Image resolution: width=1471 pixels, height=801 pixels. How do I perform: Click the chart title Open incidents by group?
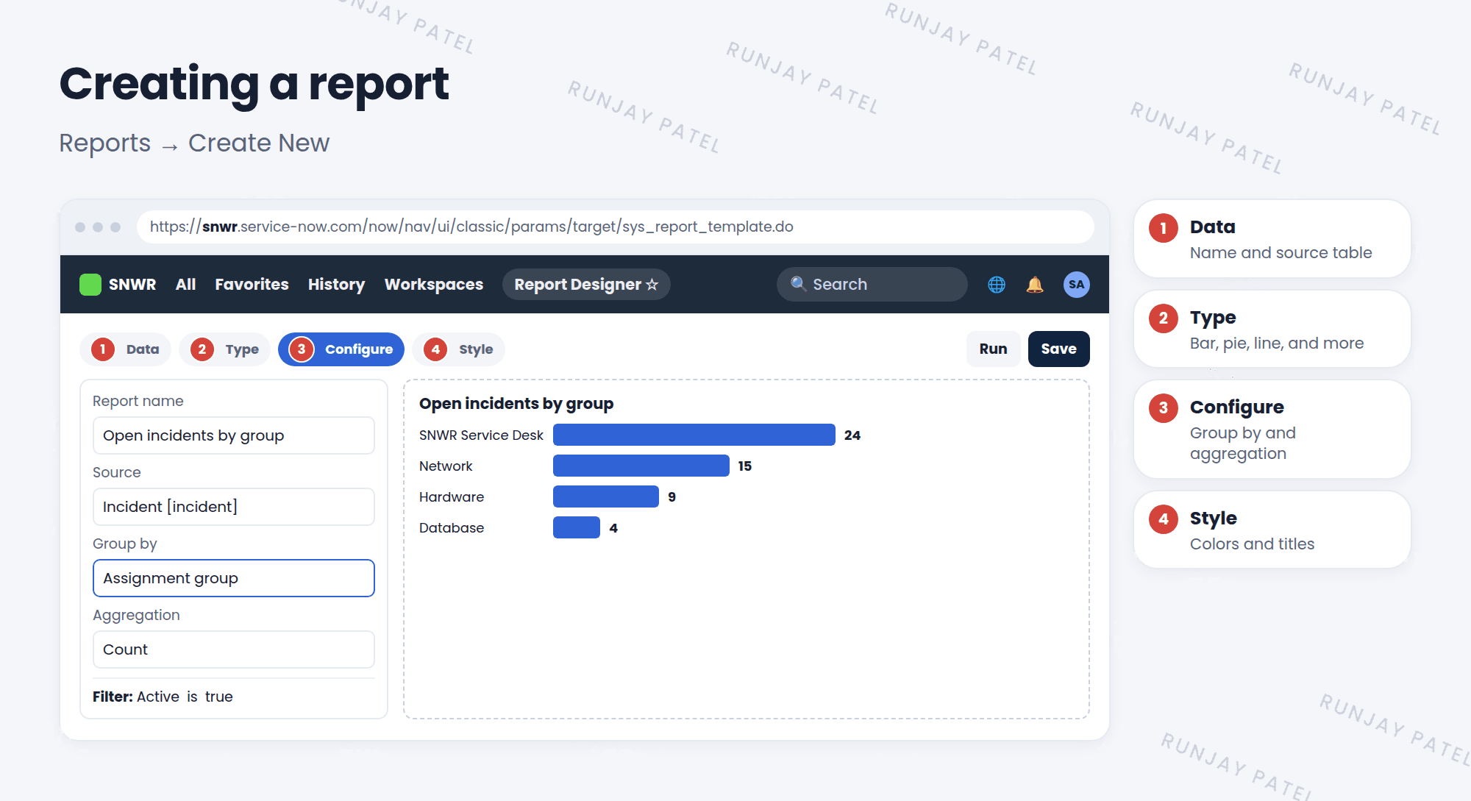click(516, 404)
